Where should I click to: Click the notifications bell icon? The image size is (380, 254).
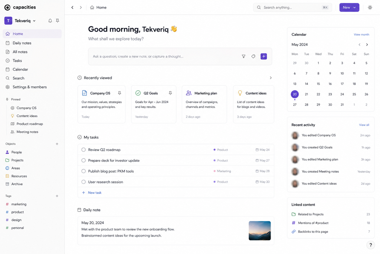click(x=50, y=21)
